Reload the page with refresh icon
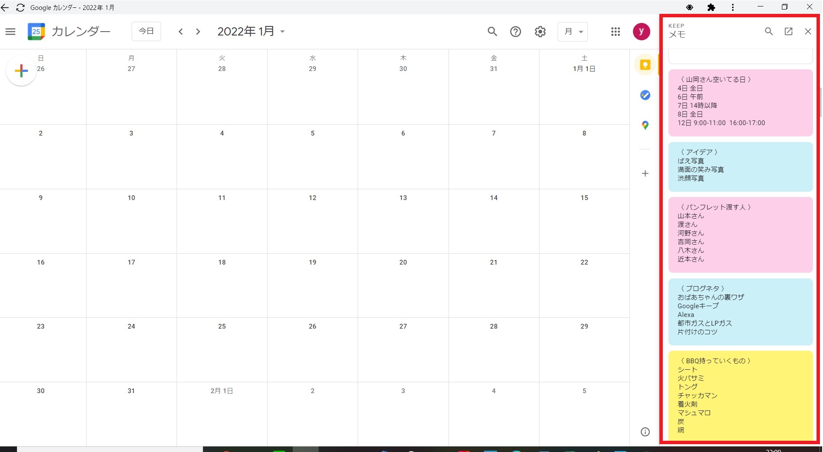 click(x=20, y=8)
